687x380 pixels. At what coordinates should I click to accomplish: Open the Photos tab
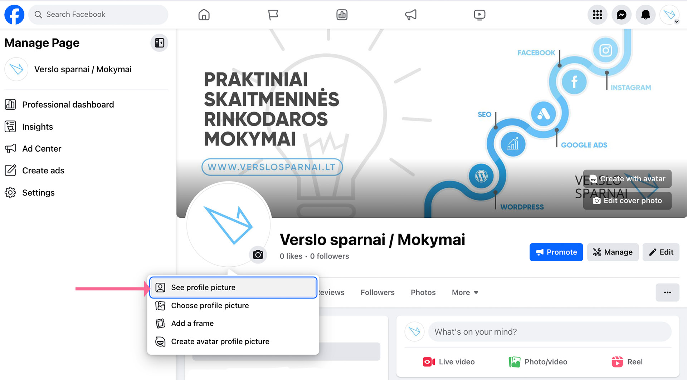click(x=423, y=292)
